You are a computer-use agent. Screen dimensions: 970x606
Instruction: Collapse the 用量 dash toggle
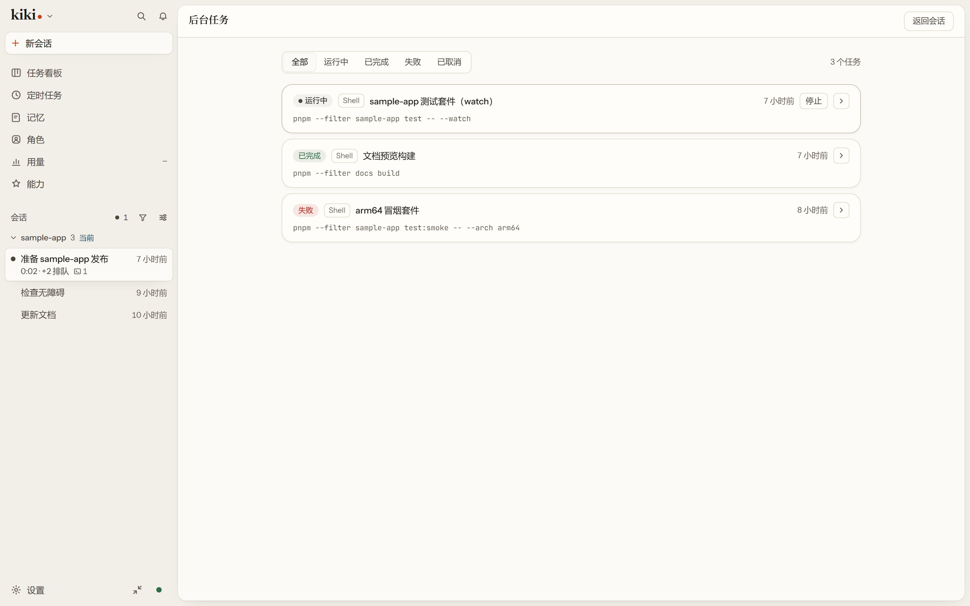click(x=165, y=161)
